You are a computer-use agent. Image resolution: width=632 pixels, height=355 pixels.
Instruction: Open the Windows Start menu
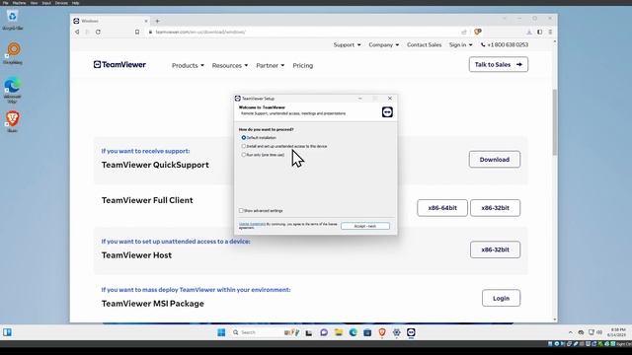(x=221, y=332)
